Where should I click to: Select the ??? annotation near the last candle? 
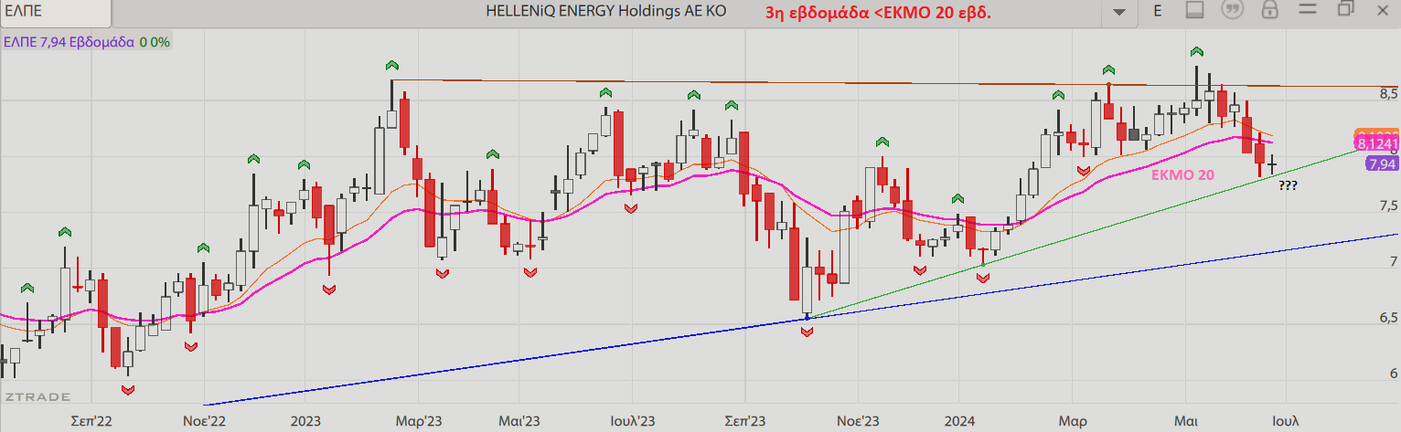[x=1288, y=185]
